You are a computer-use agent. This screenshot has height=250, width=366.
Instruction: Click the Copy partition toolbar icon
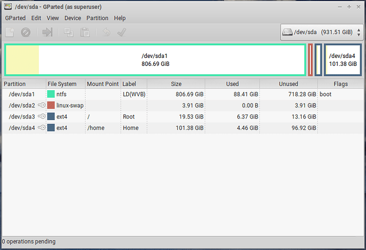tap(68, 32)
